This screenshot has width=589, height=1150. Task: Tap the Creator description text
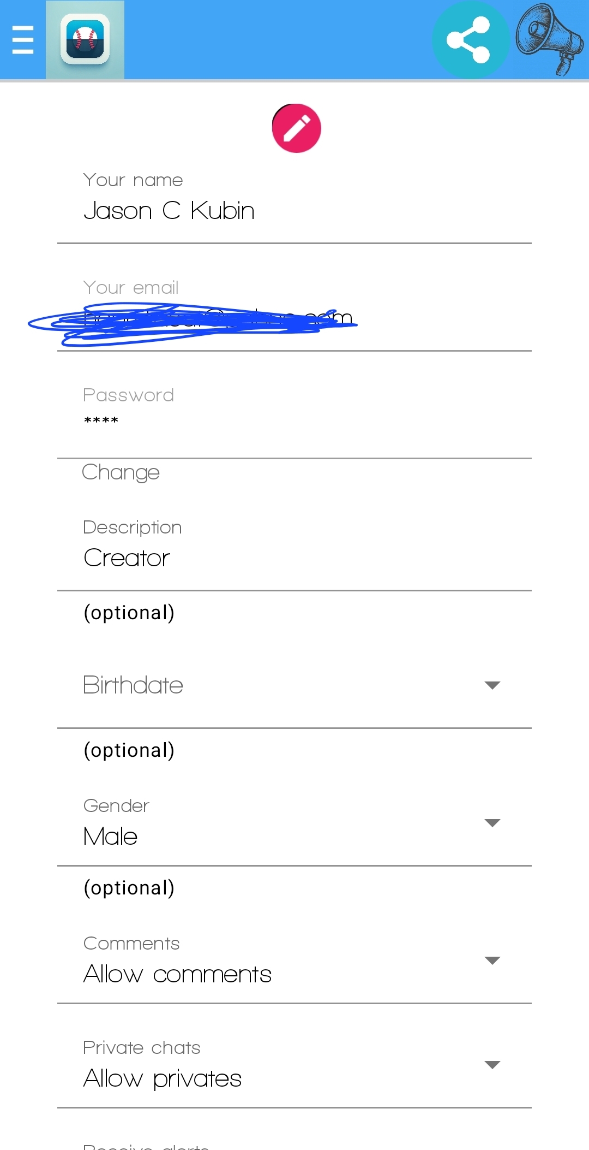pyautogui.click(x=127, y=558)
